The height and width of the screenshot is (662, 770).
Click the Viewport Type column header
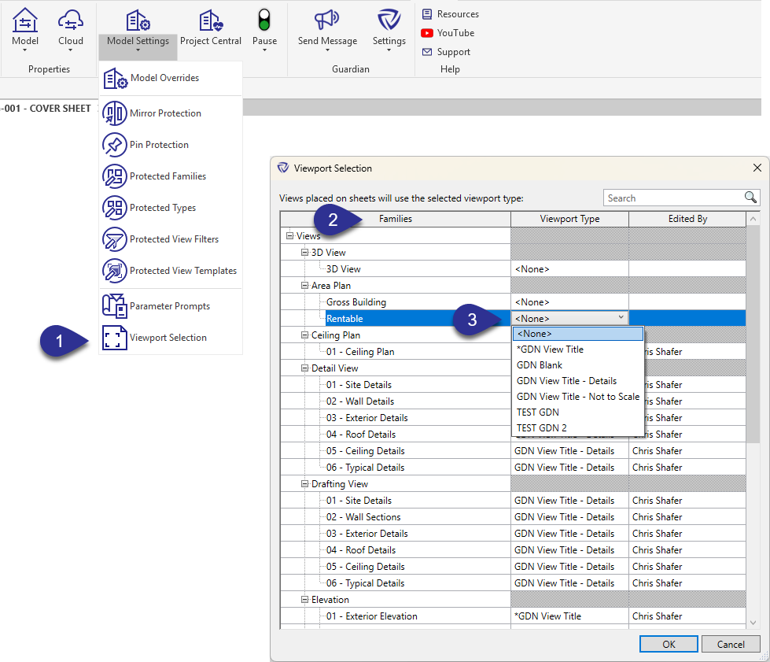tap(569, 219)
